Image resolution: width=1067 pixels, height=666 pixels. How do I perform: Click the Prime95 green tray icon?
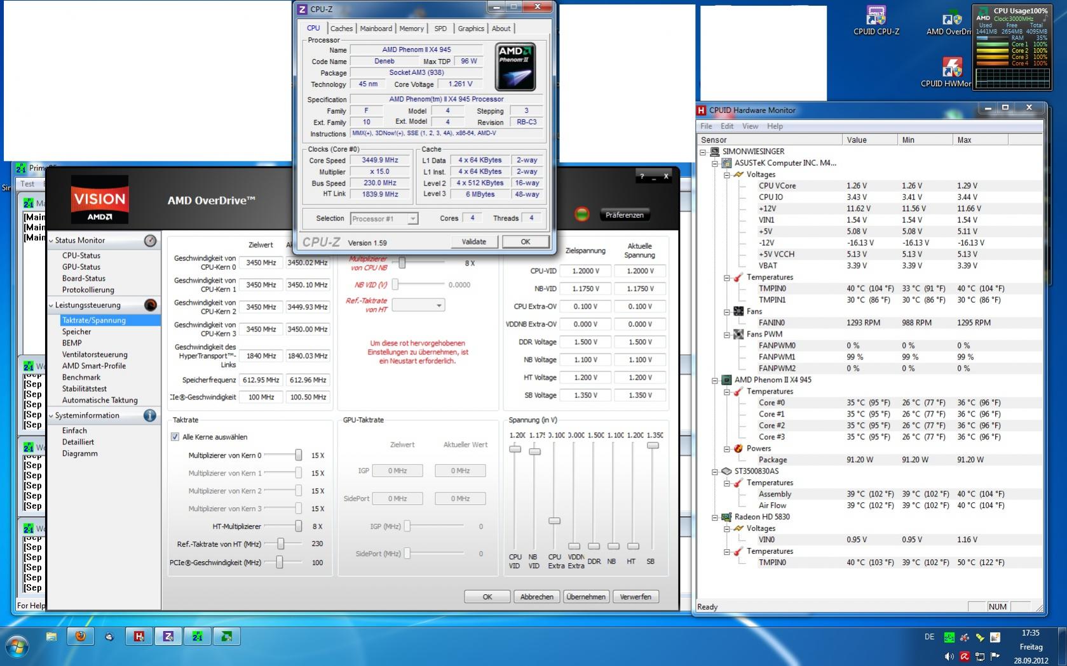click(x=949, y=637)
